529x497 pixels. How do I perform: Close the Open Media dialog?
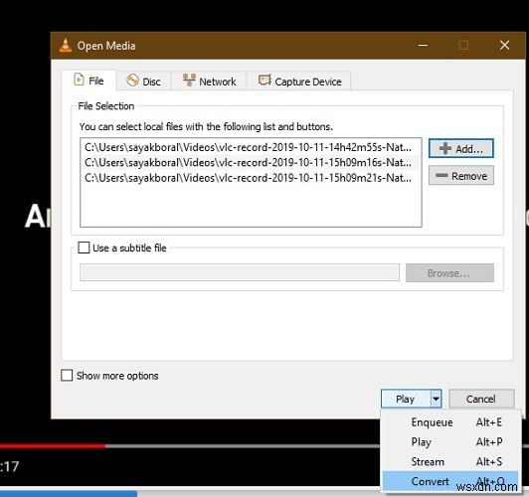(x=504, y=45)
